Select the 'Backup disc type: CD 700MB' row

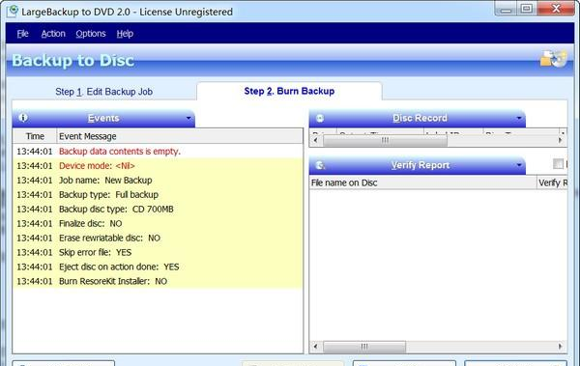pyautogui.click(x=158, y=209)
